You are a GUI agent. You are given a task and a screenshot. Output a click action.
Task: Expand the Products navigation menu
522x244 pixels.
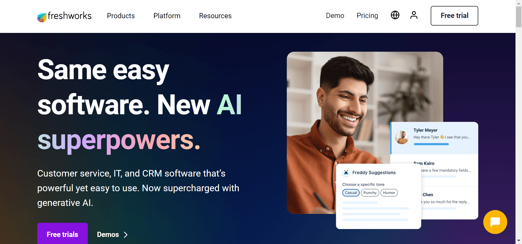click(x=121, y=16)
